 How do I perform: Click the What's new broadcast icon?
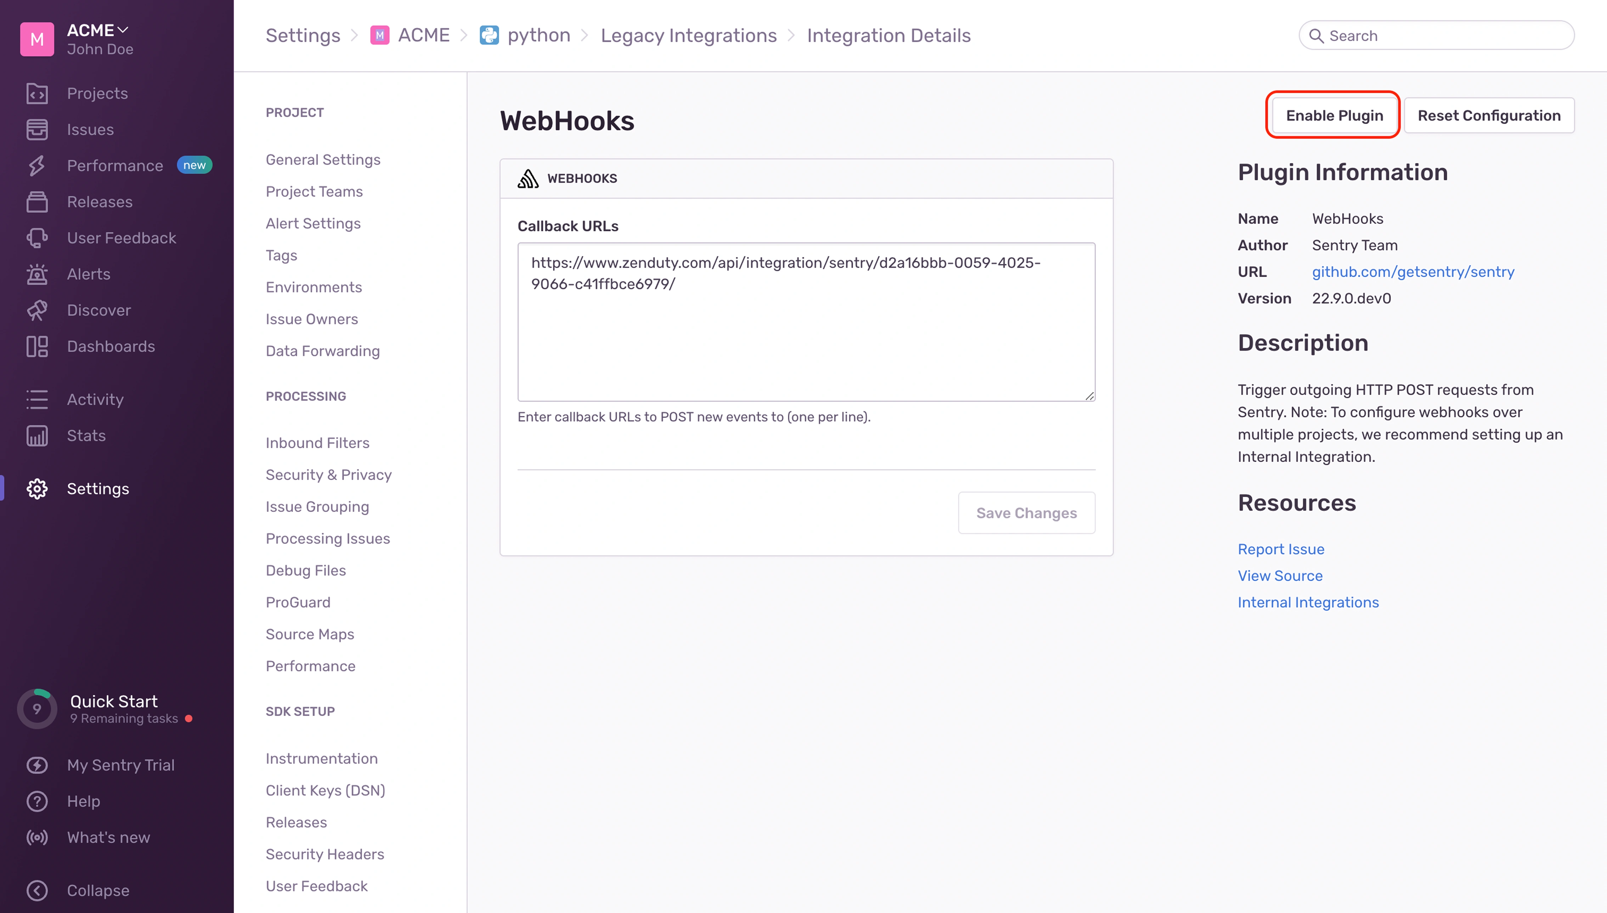[37, 838]
